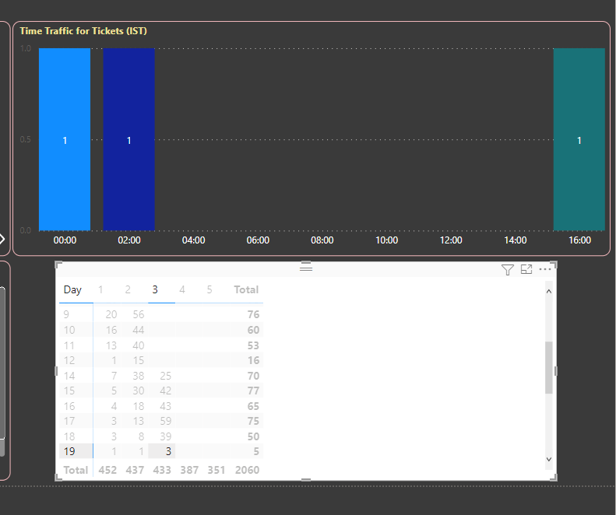Click the Total column header

point(246,289)
